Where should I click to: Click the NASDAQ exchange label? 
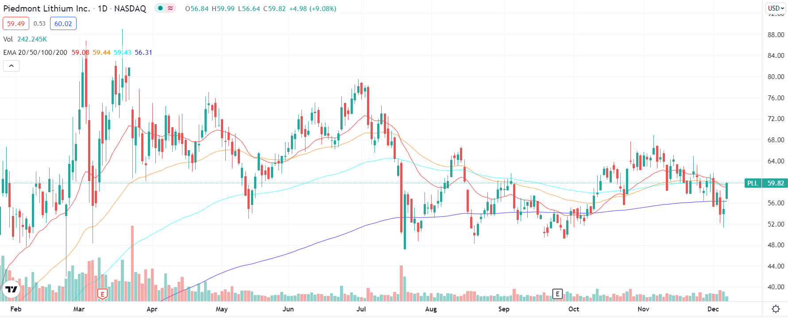click(130, 8)
